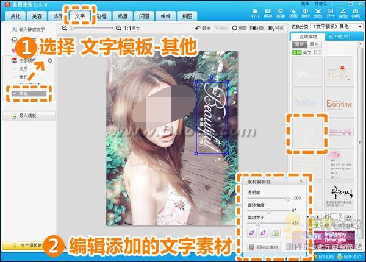Viewport: 366px width, 262px height.
Task: Click horizontal flip icon in 素材编辑框
Action: point(252,233)
